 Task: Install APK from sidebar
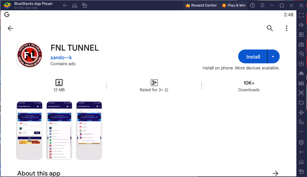301,83
